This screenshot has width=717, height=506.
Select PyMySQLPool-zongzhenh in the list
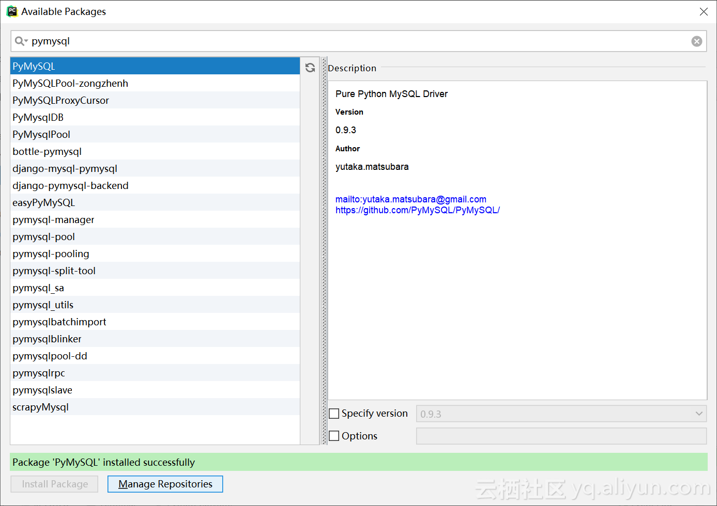[155, 83]
